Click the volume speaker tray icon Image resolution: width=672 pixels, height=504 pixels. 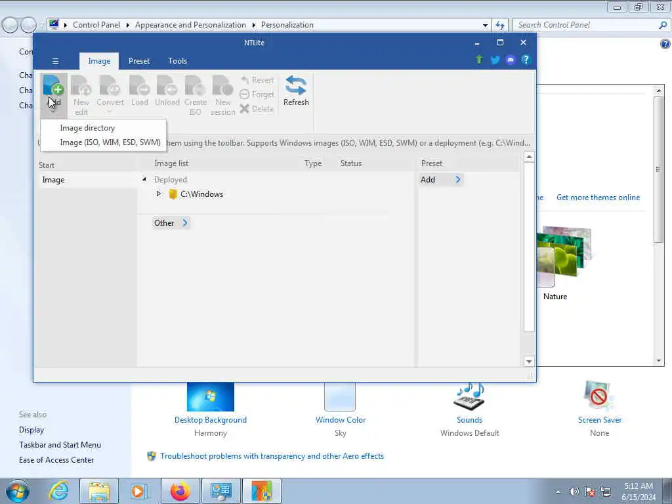pos(574,492)
